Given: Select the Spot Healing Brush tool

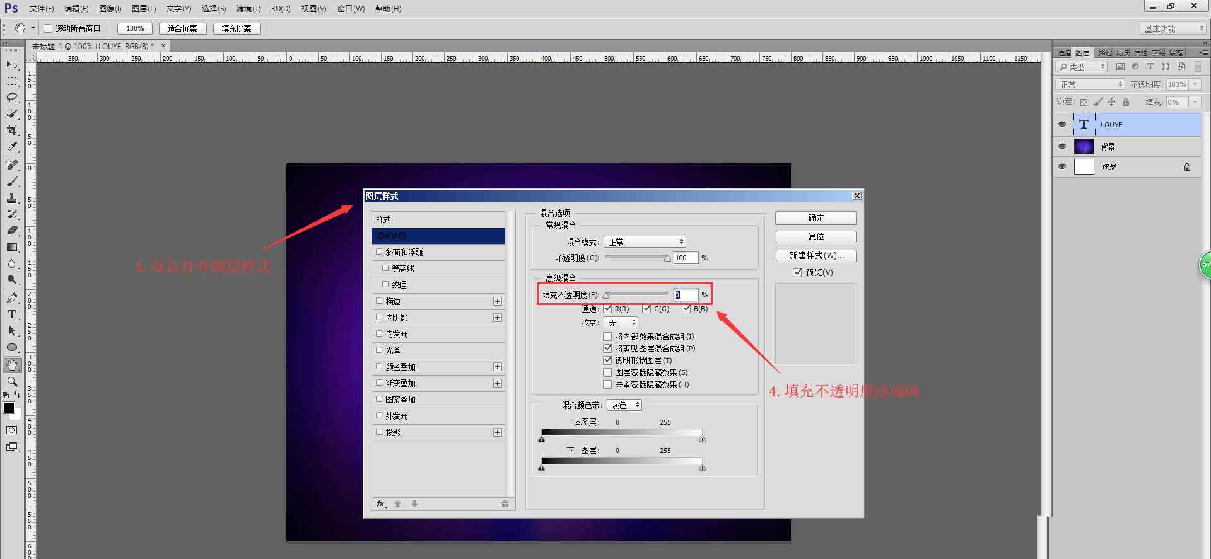Looking at the screenshot, I should click(x=12, y=165).
